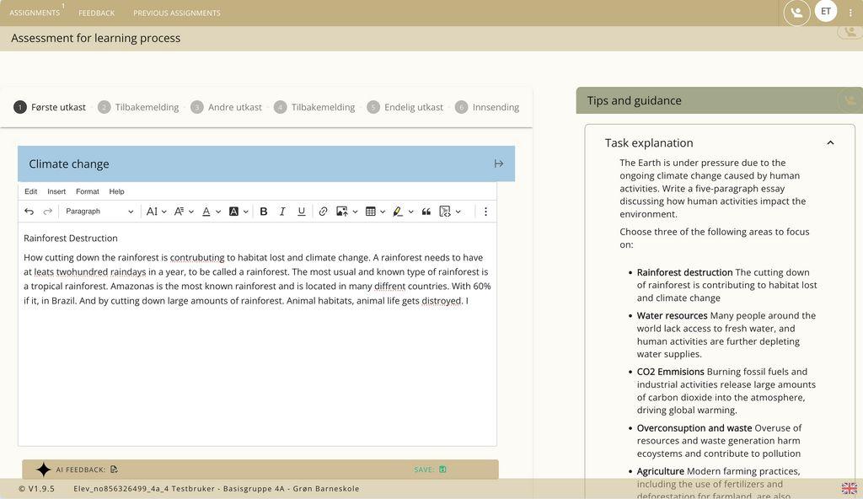The image size is (863, 499).
Task: Click the insert table icon
Action: pyautogui.click(x=371, y=212)
